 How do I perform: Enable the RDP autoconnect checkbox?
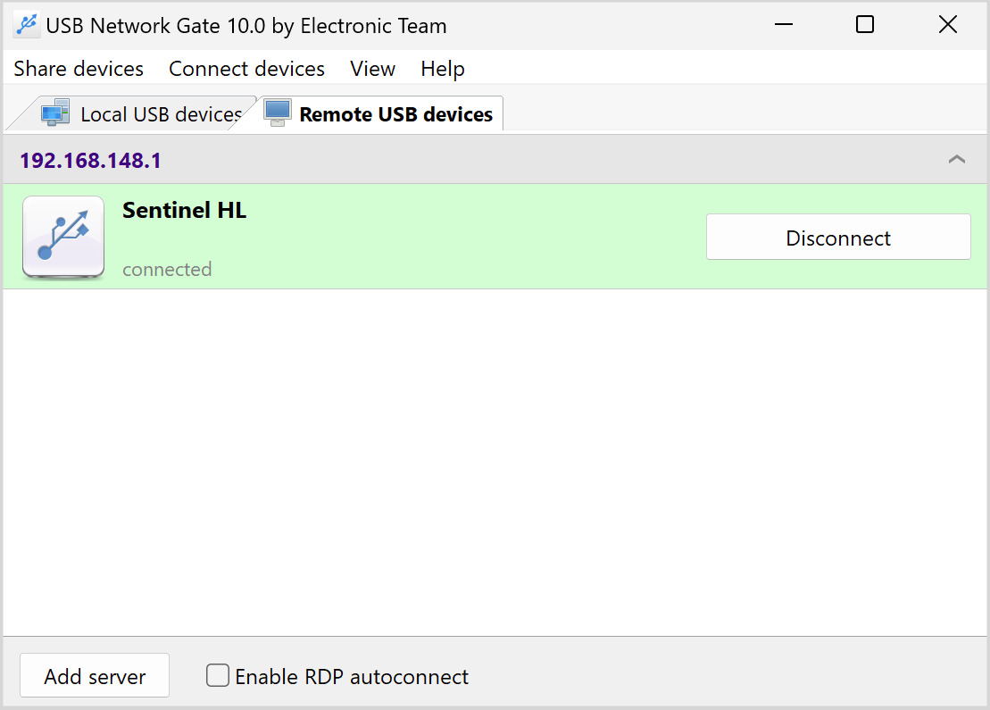218,675
